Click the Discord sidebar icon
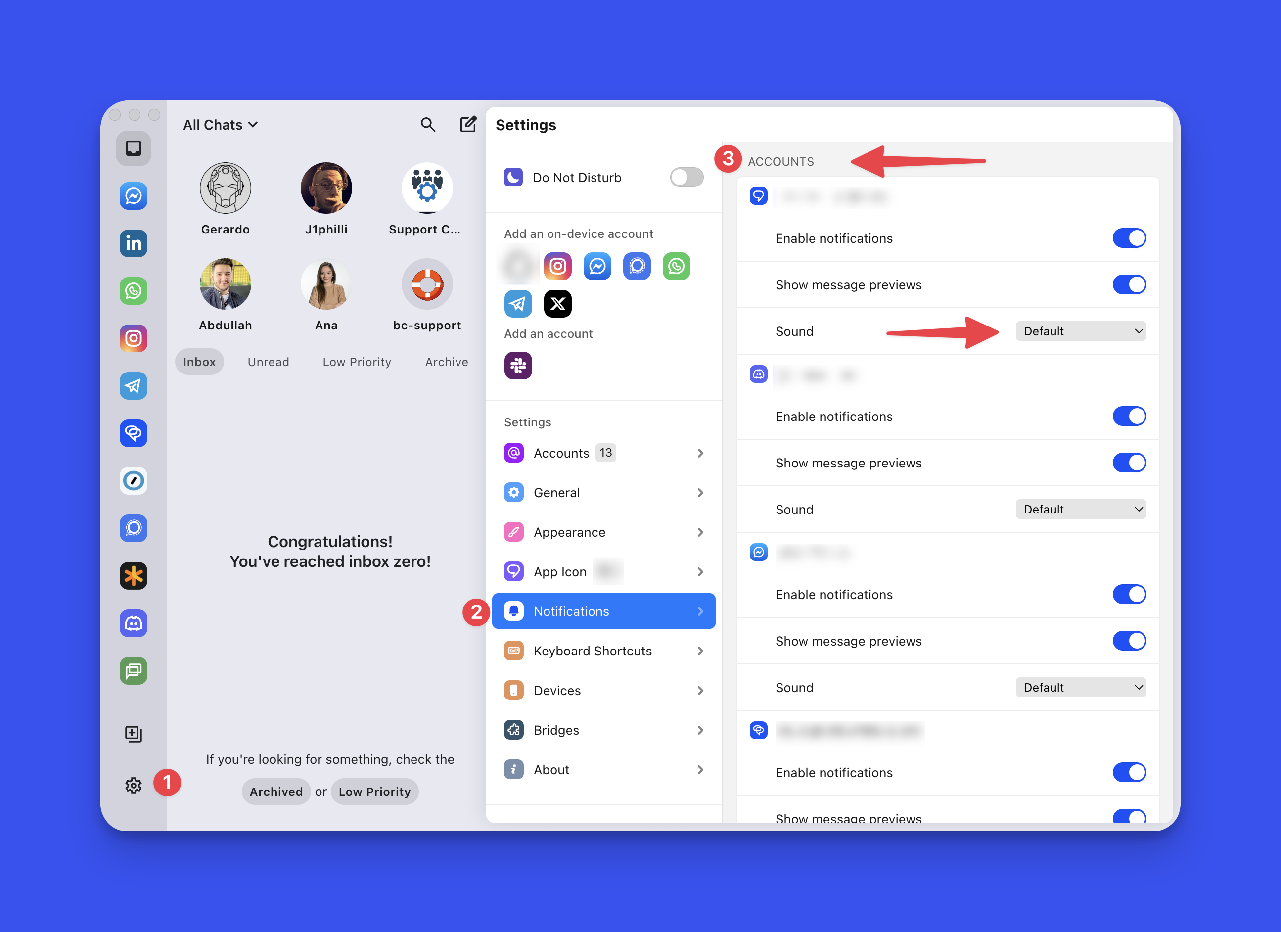The image size is (1281, 932). pos(134,623)
